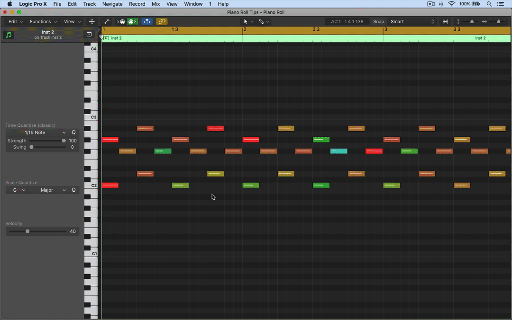Open the 1/16 Note quantize dropdown
The height and width of the screenshot is (320, 512).
coord(37,133)
